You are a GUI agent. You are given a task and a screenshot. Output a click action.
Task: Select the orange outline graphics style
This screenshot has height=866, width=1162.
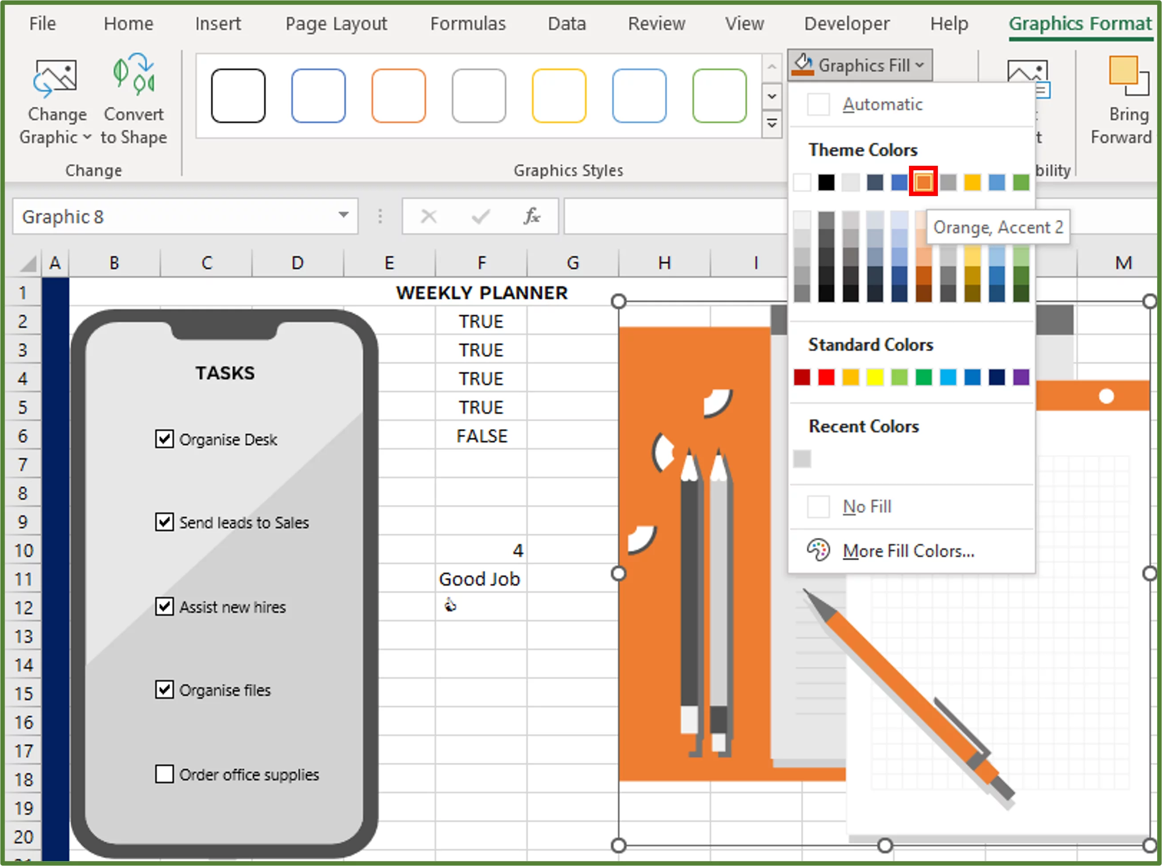398,96
